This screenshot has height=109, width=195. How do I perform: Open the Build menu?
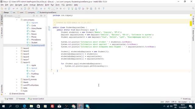47,5
